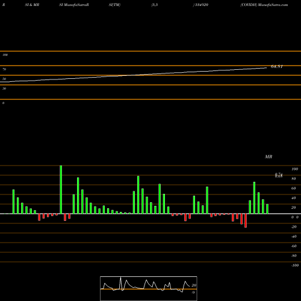The height and width of the screenshot is (301, 301).
Task: Click the MR axis label -100
Action: pyautogui.click(x=294, y=265)
